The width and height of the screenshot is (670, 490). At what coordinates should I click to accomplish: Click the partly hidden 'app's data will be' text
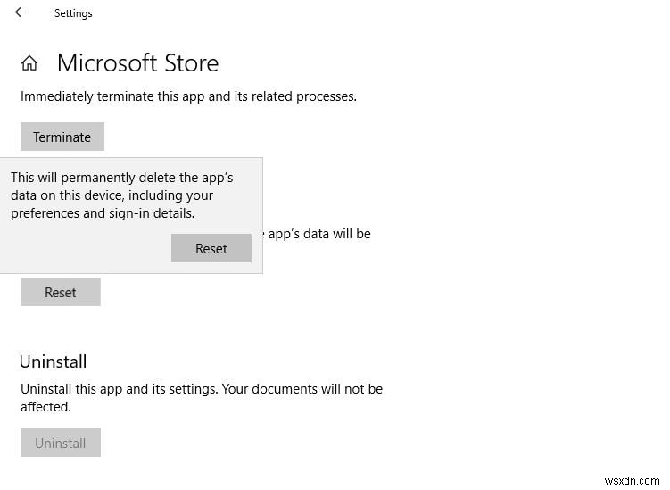(x=317, y=235)
